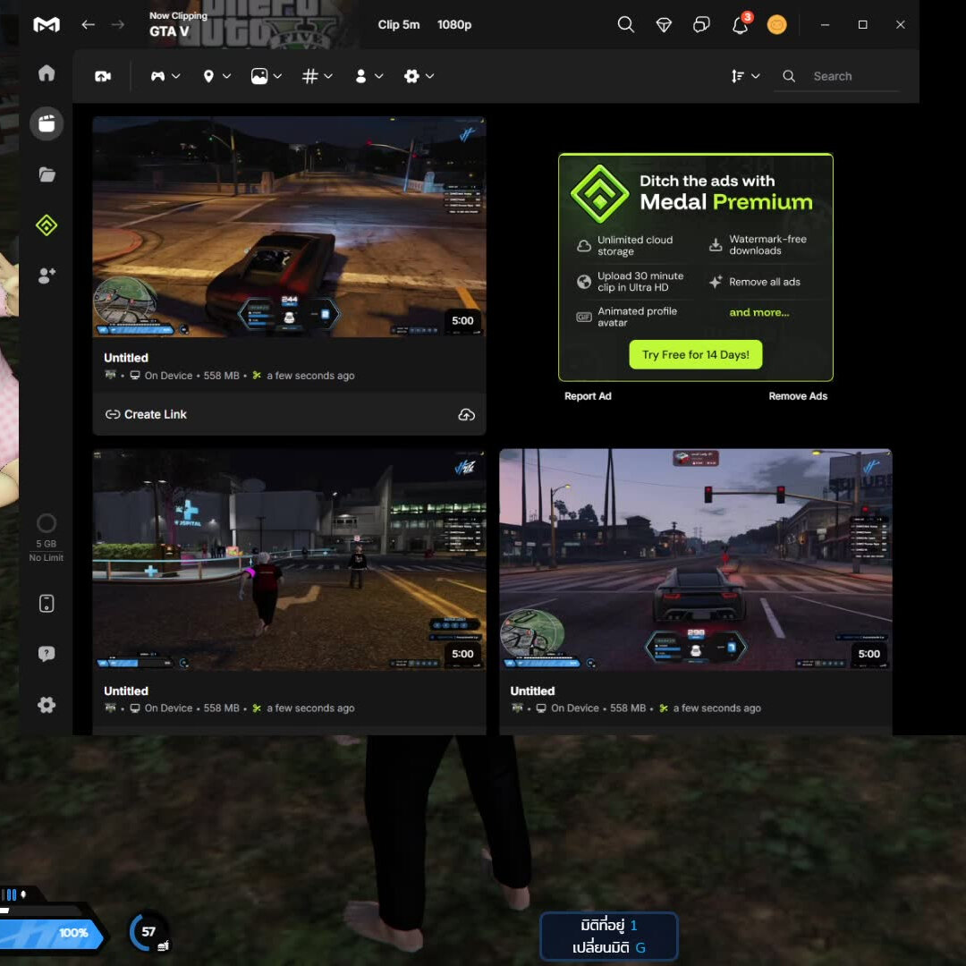The width and height of the screenshot is (966, 966).
Task: Click the search magnifier beside Search field
Action: click(788, 76)
